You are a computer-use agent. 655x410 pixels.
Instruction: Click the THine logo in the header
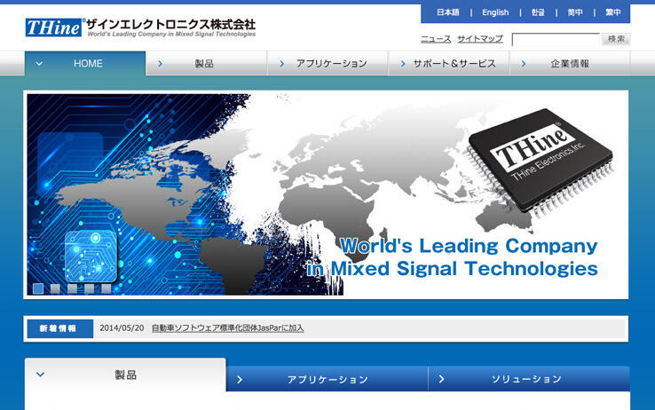pyautogui.click(x=54, y=28)
